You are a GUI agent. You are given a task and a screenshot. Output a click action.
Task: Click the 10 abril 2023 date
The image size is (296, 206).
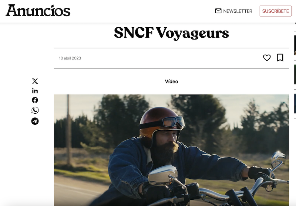[x=70, y=58]
